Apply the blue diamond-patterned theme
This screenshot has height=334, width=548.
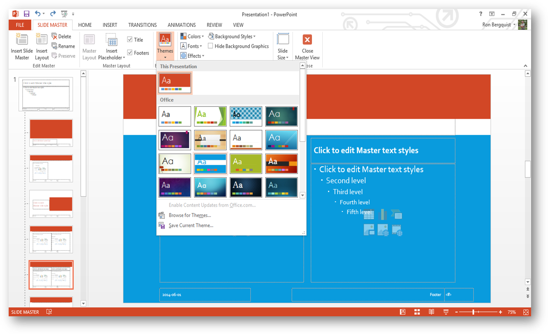point(246,116)
